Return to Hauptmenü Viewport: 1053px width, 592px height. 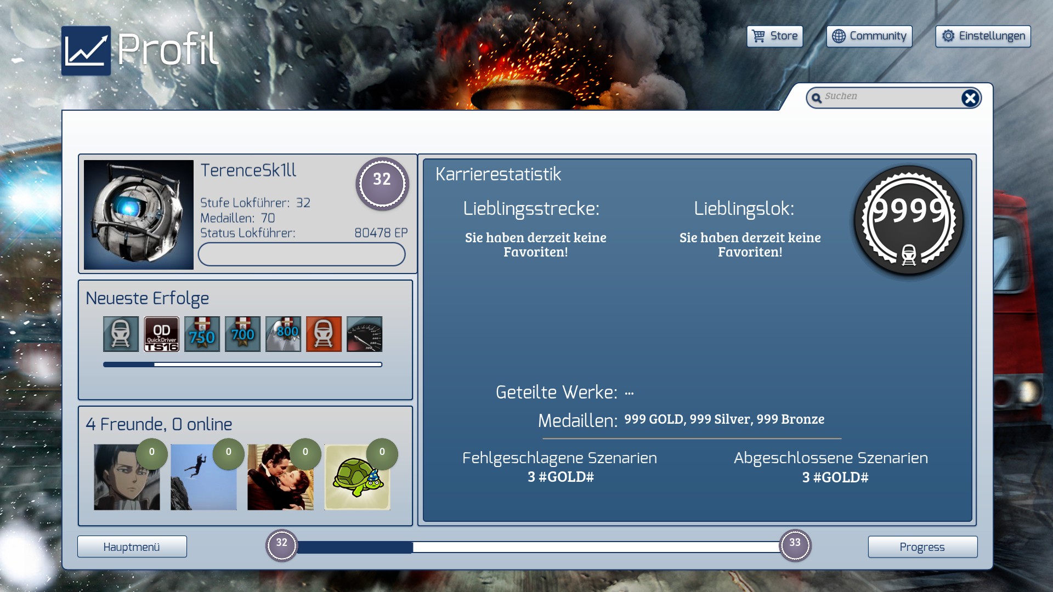tap(132, 547)
